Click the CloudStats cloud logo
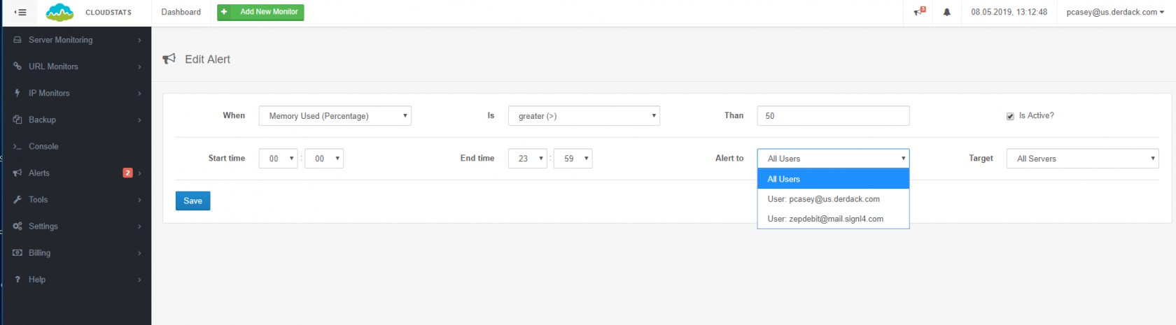 (x=59, y=13)
